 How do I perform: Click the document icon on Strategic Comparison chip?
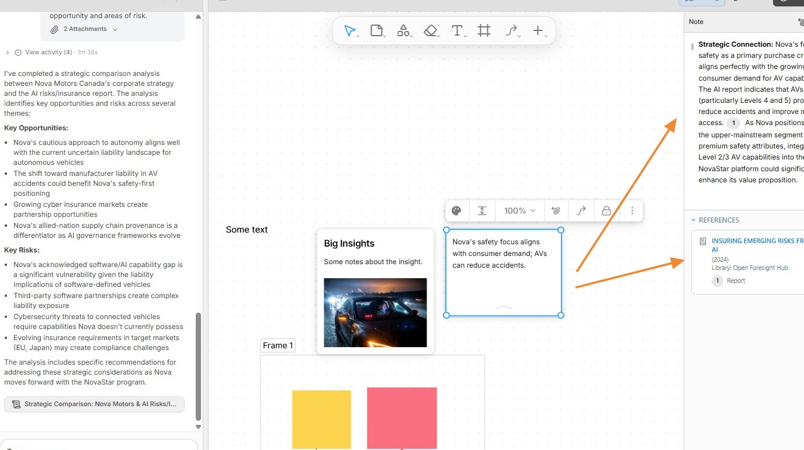point(16,404)
